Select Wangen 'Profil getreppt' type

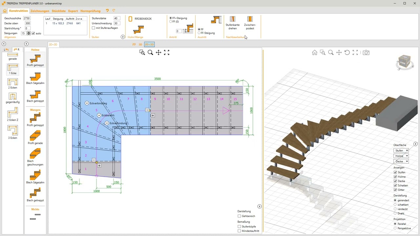click(35, 120)
